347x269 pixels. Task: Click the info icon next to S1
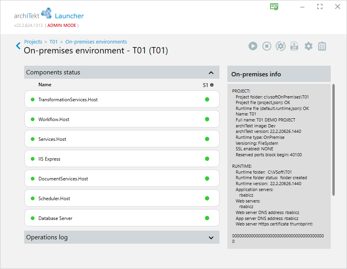[212, 85]
